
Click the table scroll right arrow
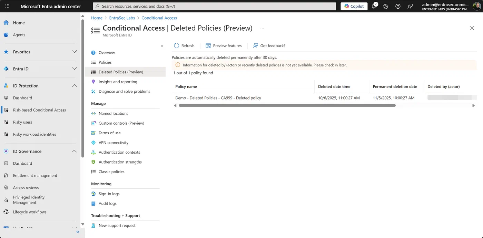(x=473, y=105)
